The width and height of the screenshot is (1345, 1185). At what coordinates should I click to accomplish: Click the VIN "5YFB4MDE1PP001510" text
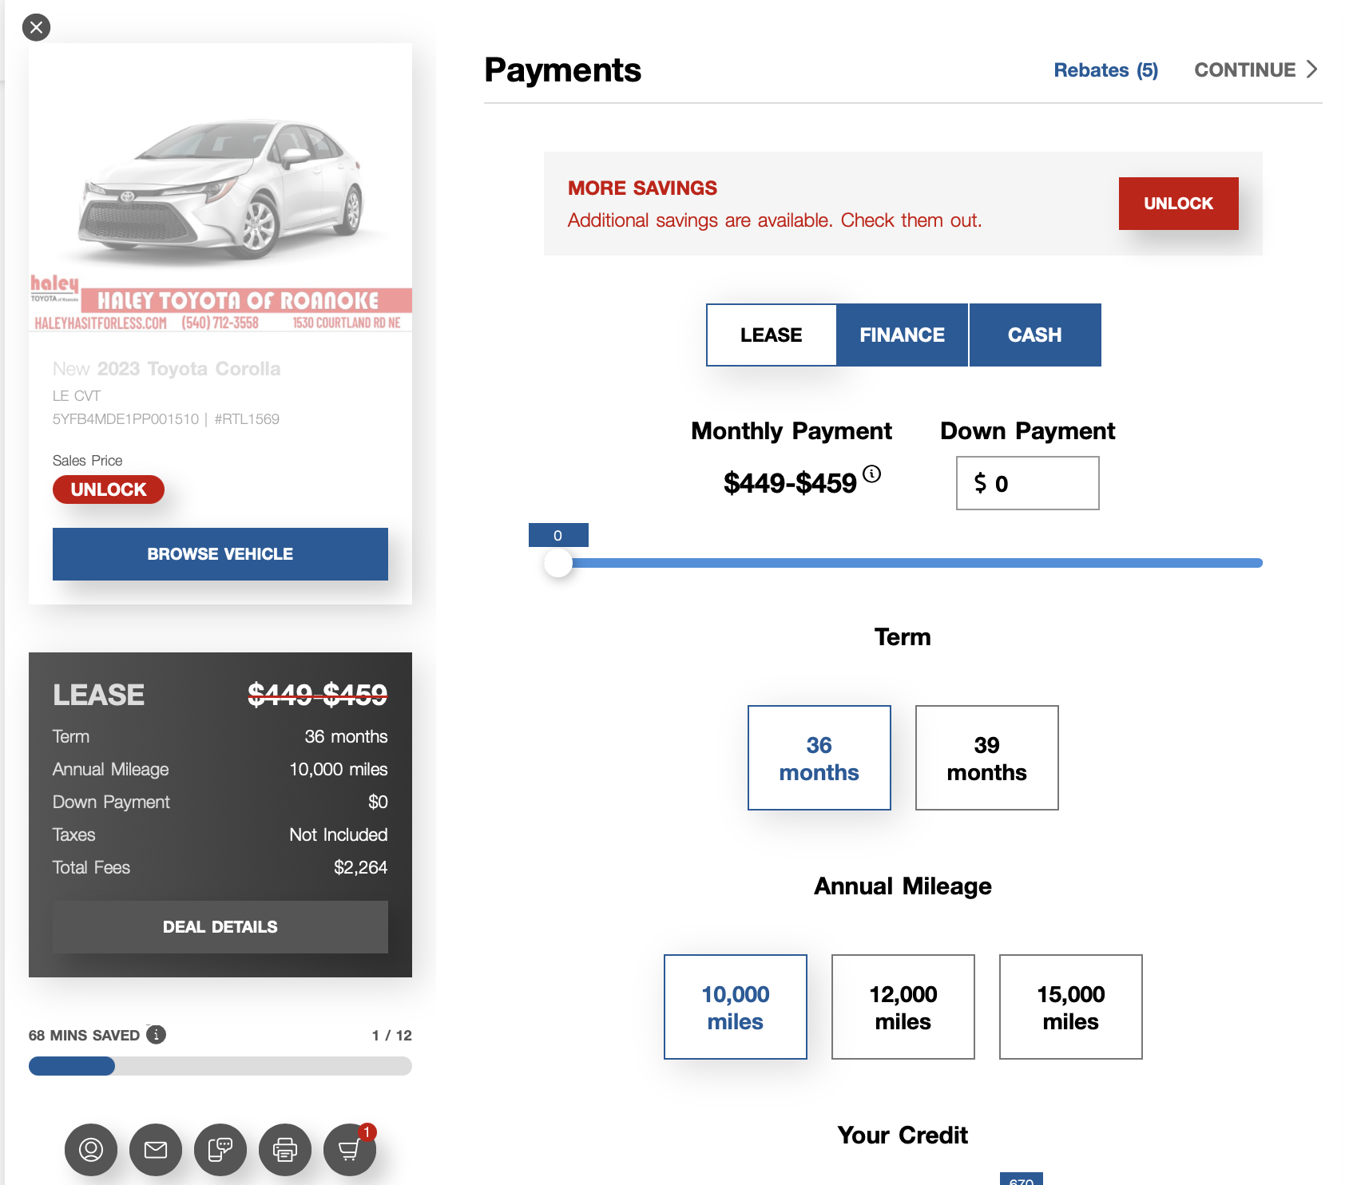[x=125, y=419]
